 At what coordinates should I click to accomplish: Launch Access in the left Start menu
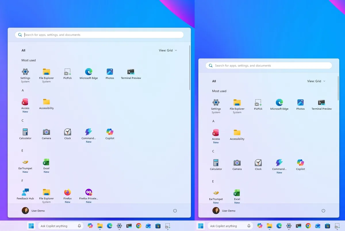click(25, 106)
